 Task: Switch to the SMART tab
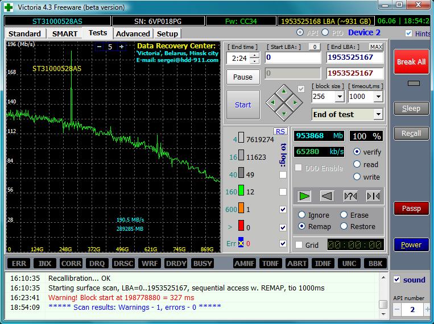pos(65,34)
